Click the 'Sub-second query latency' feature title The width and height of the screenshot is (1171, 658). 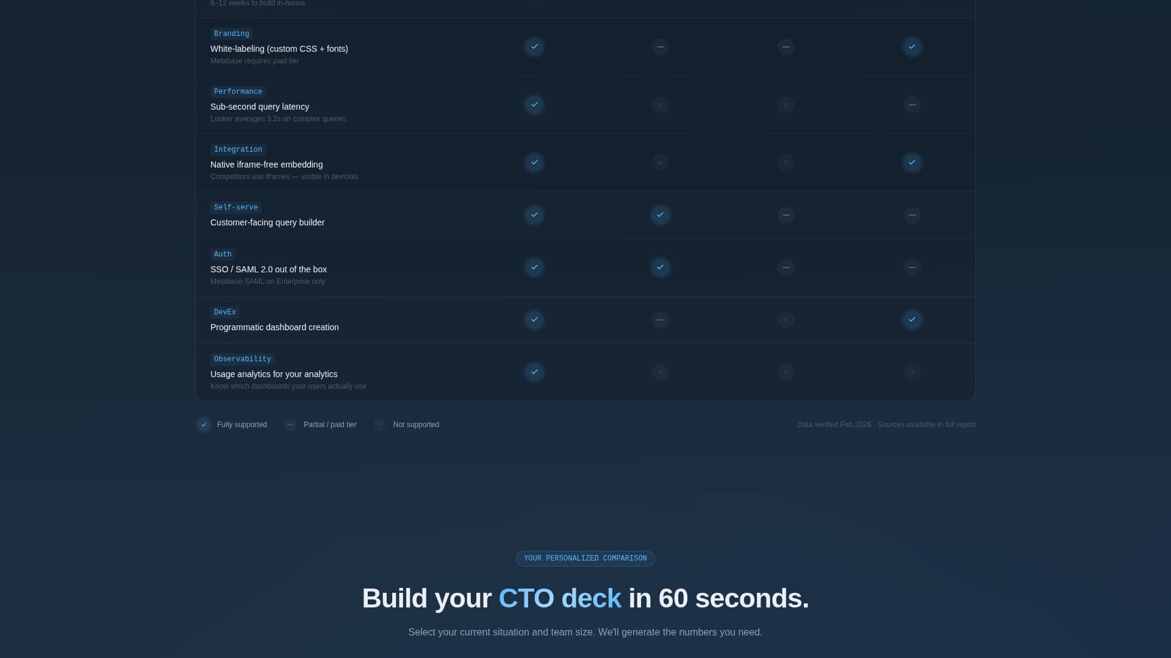tap(260, 107)
